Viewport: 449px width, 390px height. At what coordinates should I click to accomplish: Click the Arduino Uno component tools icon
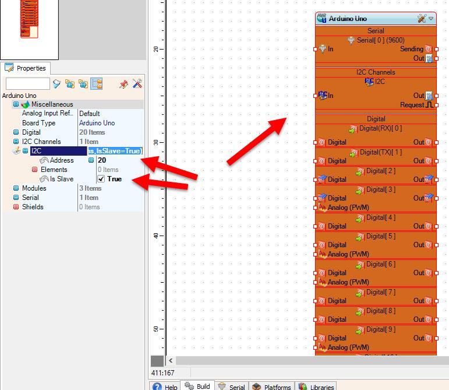(x=422, y=19)
